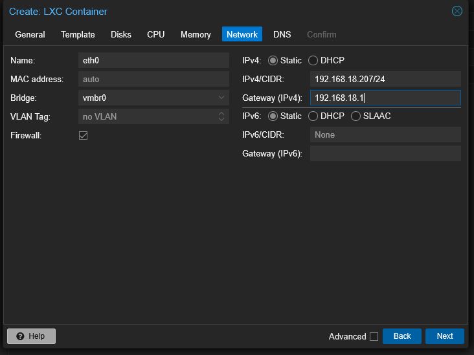The width and height of the screenshot is (474, 355).
Task: Click Next to proceed to DNS
Action: coord(445,336)
